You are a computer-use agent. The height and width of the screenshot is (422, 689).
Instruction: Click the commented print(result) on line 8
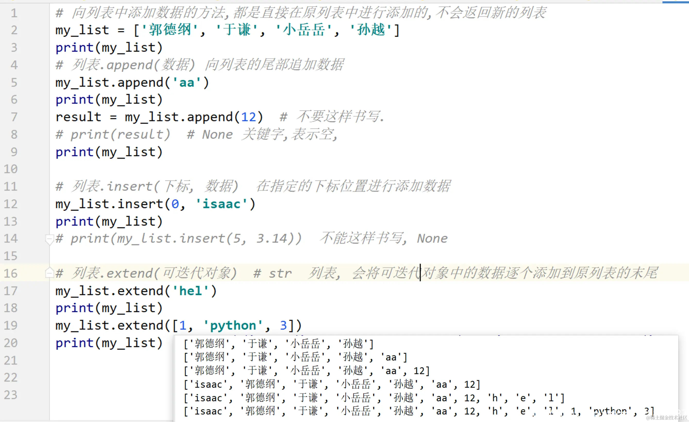pos(120,135)
